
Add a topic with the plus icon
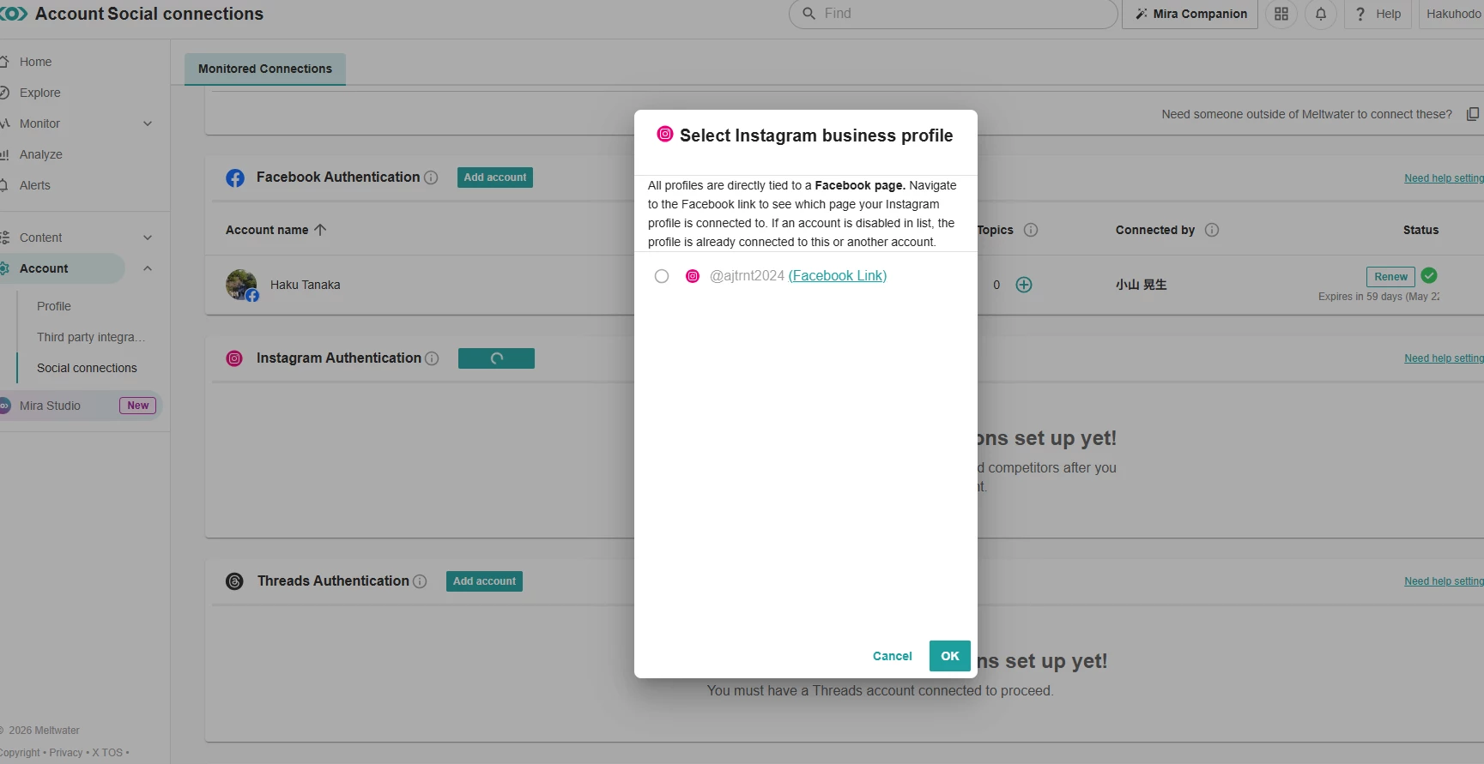[x=1023, y=285]
